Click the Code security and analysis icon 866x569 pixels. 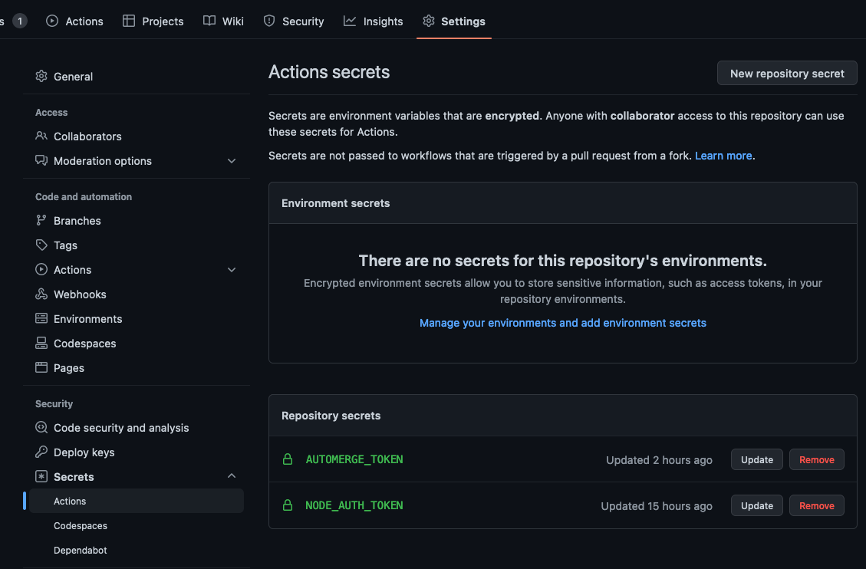(41, 427)
